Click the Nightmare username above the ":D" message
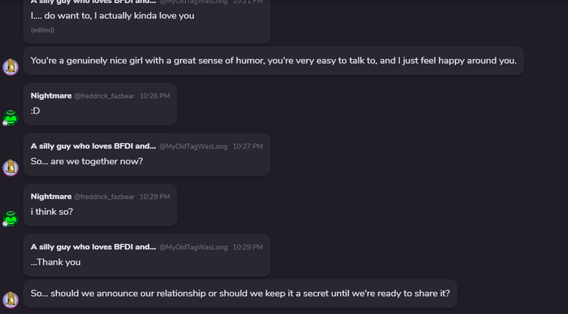Screen dimensions: 568x314 51,95
